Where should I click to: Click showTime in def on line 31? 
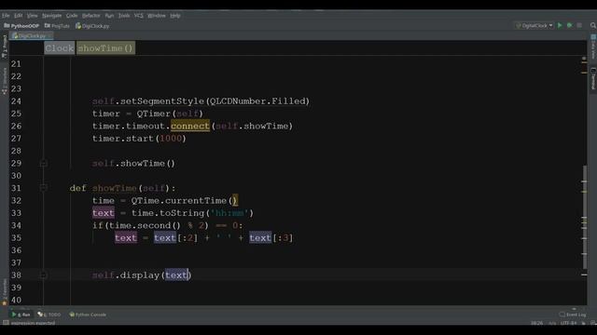tap(114, 188)
